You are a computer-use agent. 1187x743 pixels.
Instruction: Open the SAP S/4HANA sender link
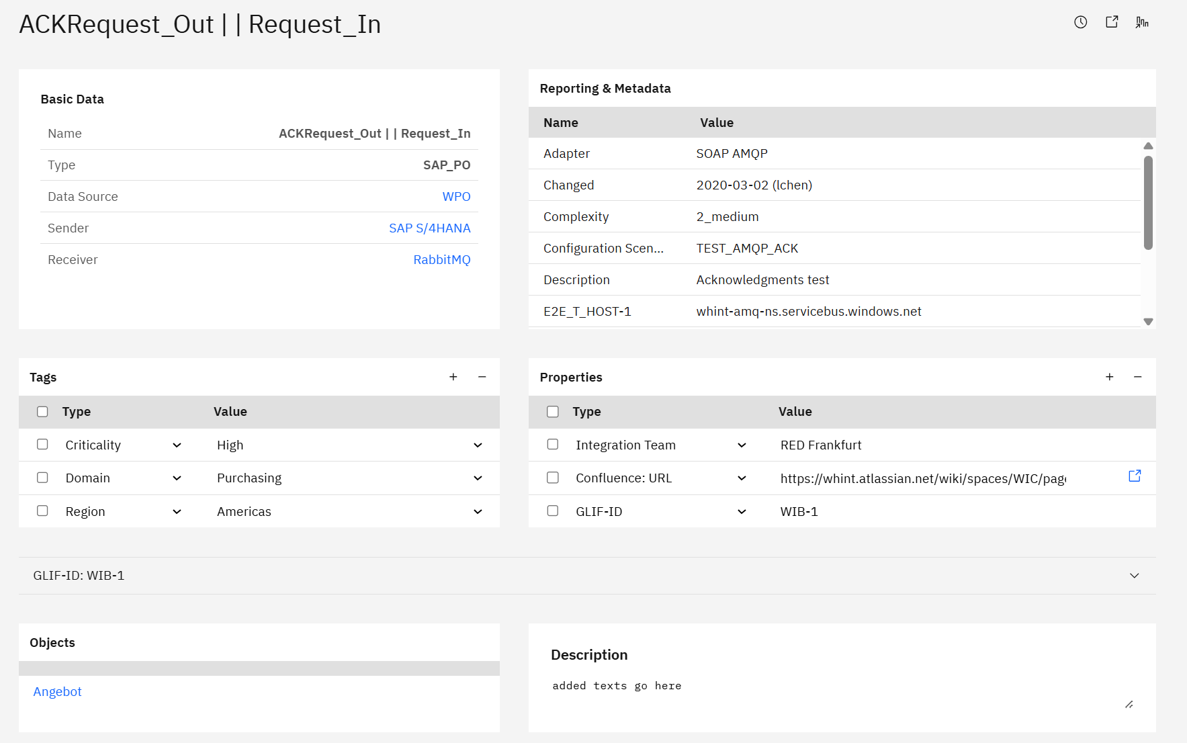pyautogui.click(x=429, y=228)
